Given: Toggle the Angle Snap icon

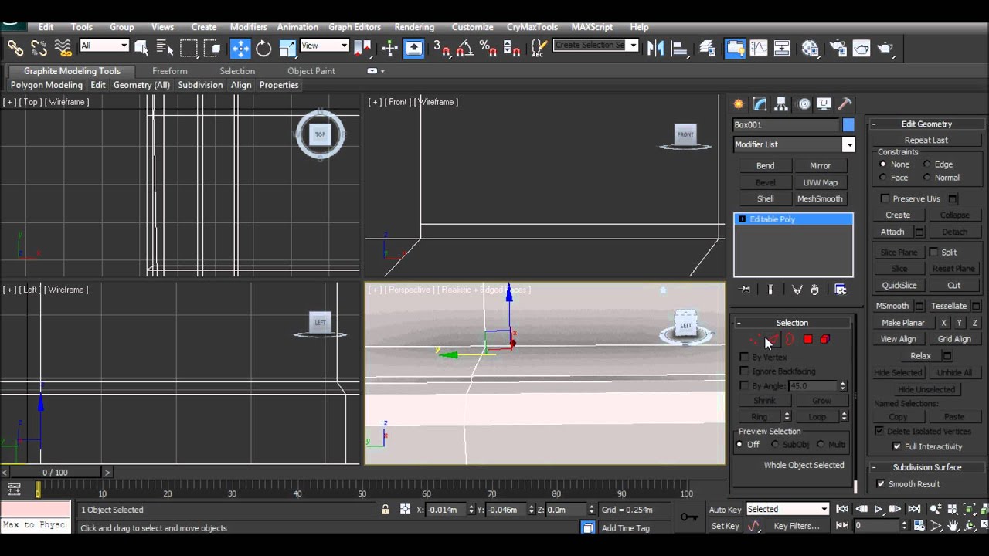Looking at the screenshot, I should pyautogui.click(x=464, y=49).
